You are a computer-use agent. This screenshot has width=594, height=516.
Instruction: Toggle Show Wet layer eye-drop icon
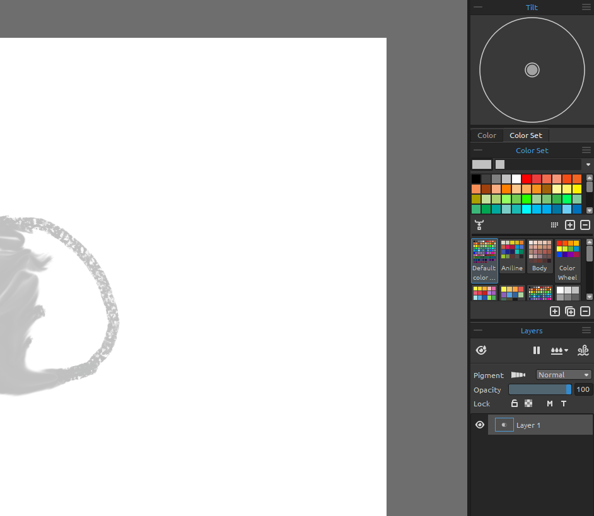481,350
